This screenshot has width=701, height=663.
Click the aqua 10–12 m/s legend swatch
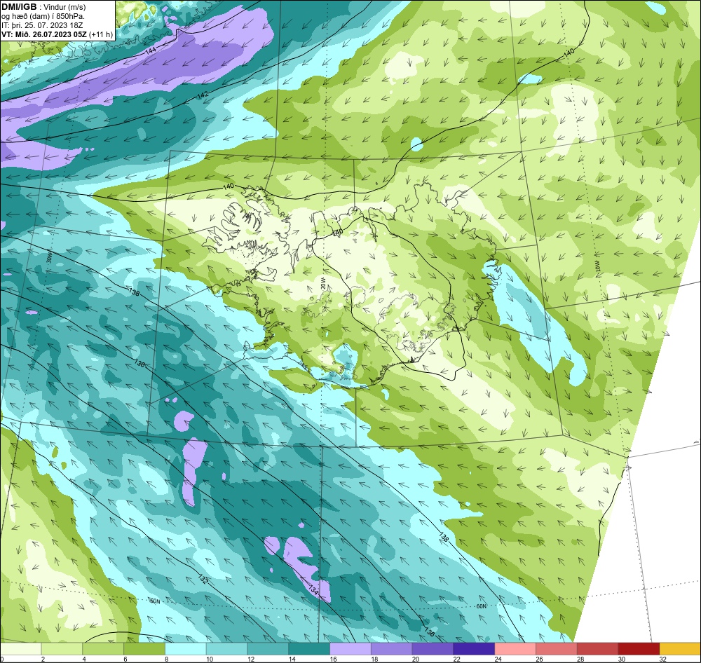[x=226, y=649]
